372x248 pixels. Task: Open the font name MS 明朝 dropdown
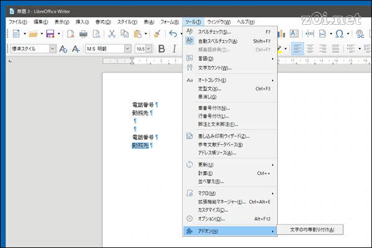pyautogui.click(x=127, y=48)
